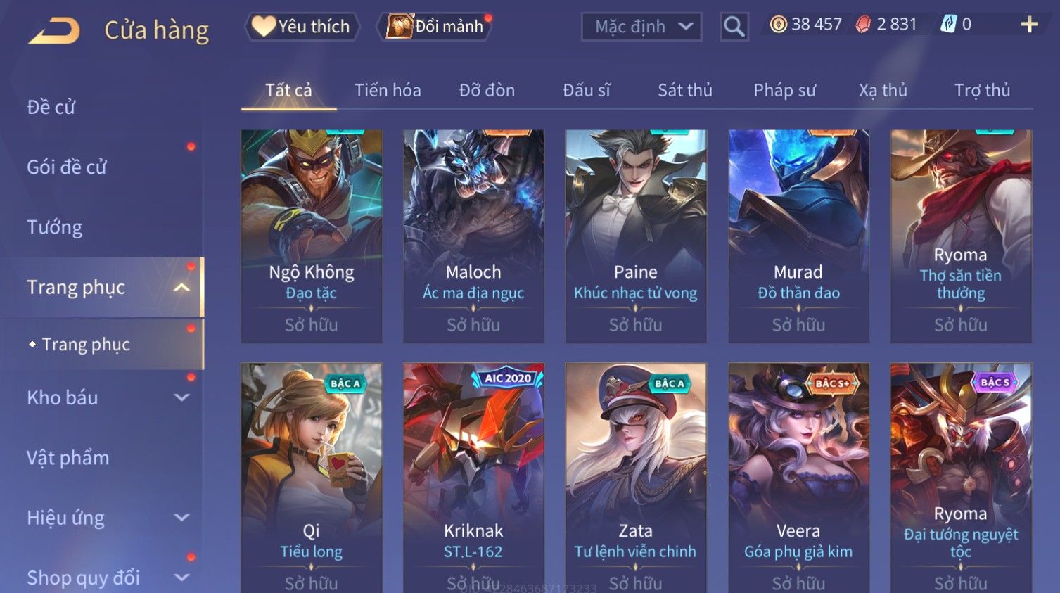The width and height of the screenshot is (1060, 593).
Task: Expand the Kho báu sidebar section
Action: (181, 397)
